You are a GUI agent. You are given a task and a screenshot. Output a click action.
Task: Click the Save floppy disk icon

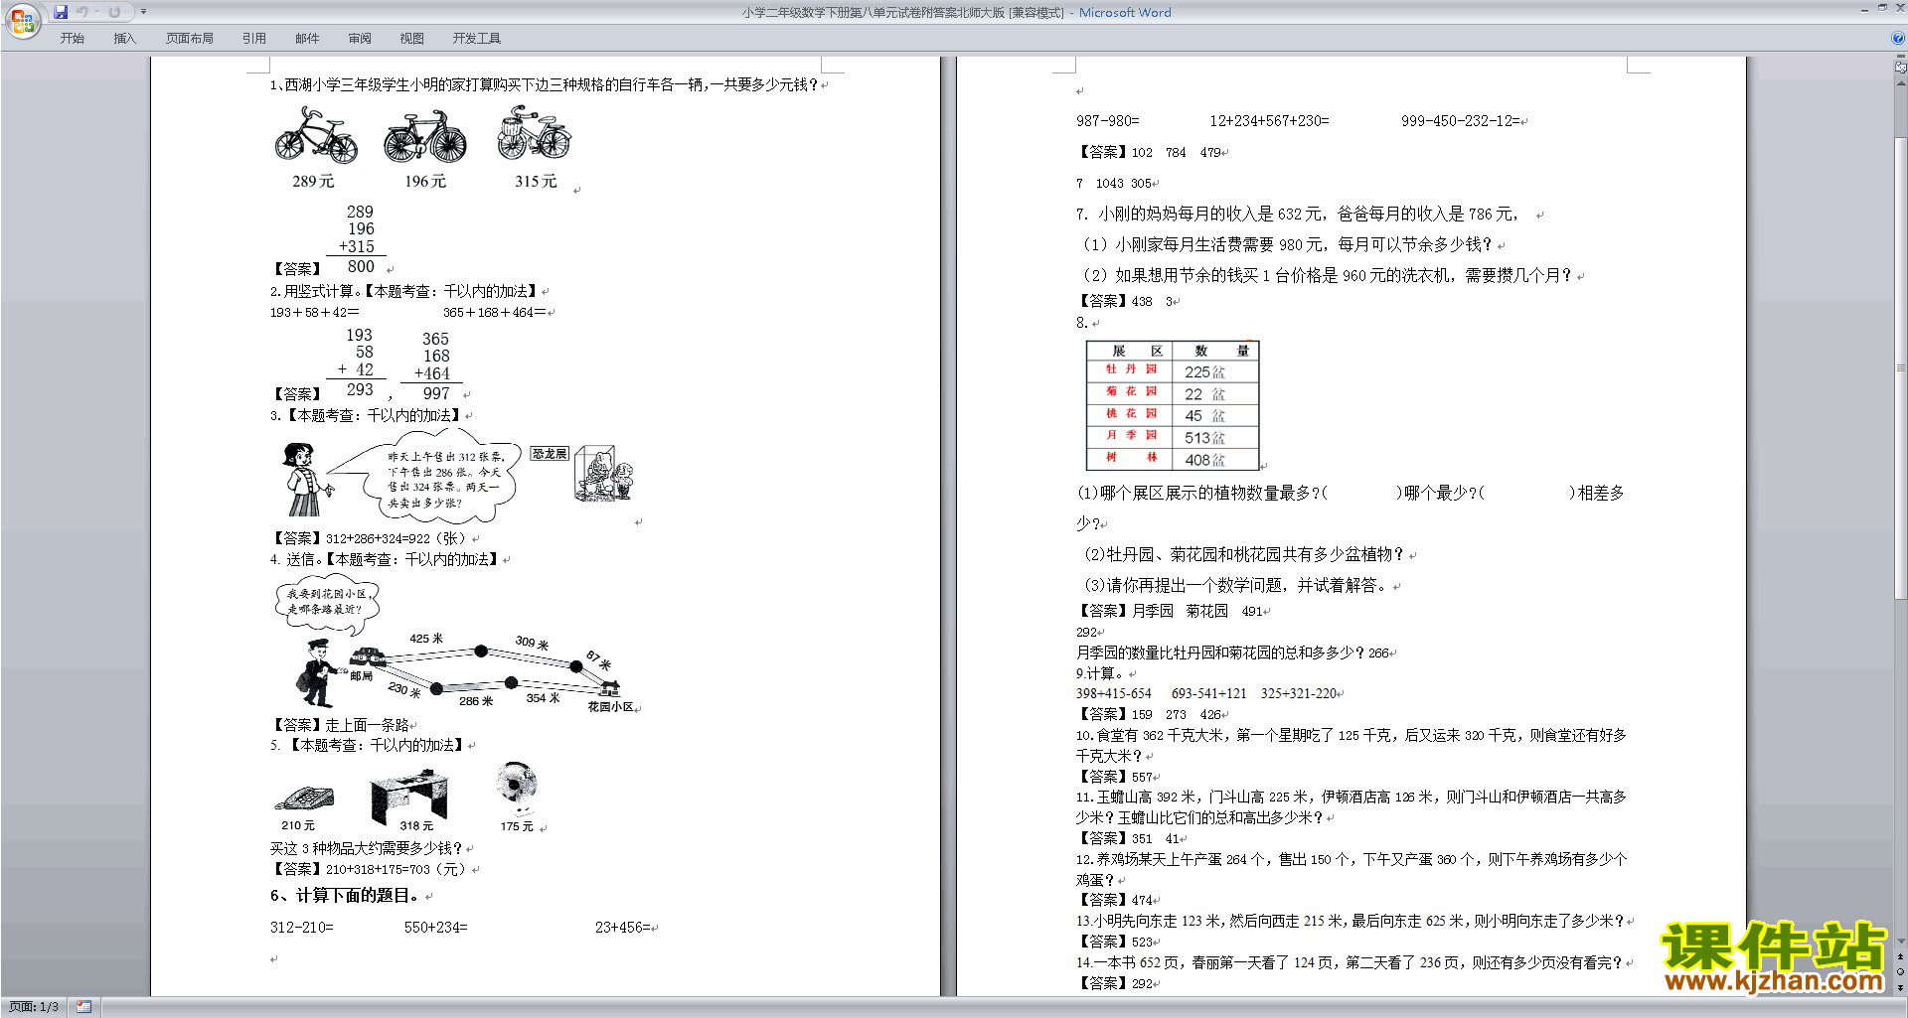click(x=61, y=12)
